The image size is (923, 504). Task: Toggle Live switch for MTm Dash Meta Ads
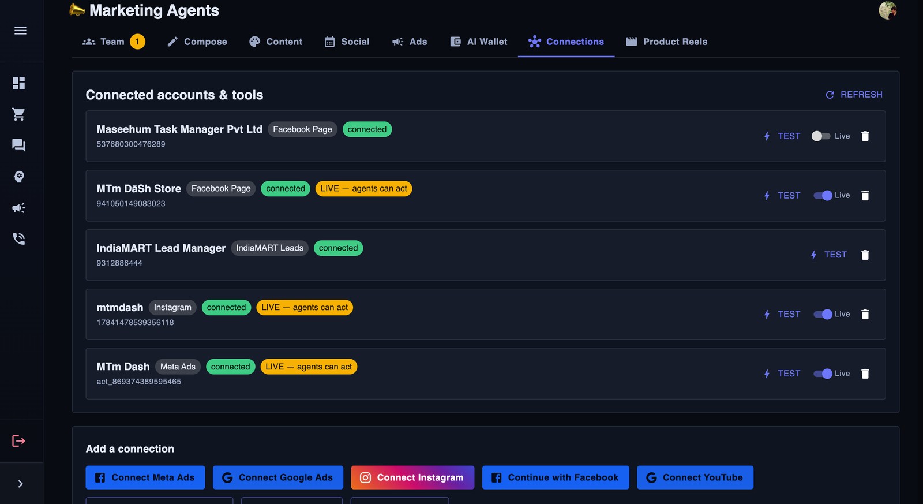tap(823, 374)
